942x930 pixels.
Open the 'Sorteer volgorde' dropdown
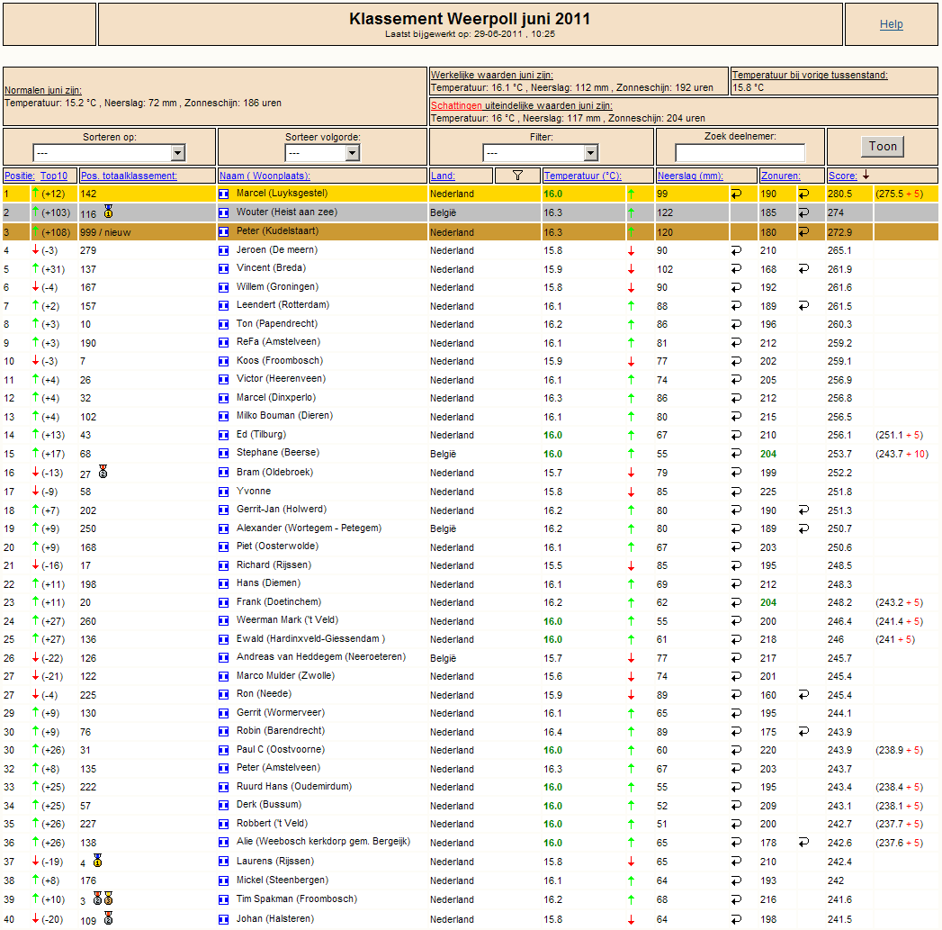322,153
